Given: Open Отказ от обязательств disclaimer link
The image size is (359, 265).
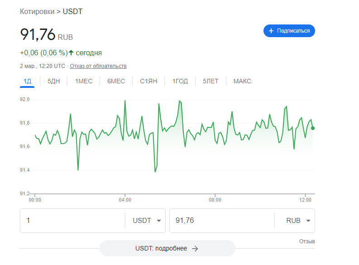Looking at the screenshot, I should click(x=98, y=66).
